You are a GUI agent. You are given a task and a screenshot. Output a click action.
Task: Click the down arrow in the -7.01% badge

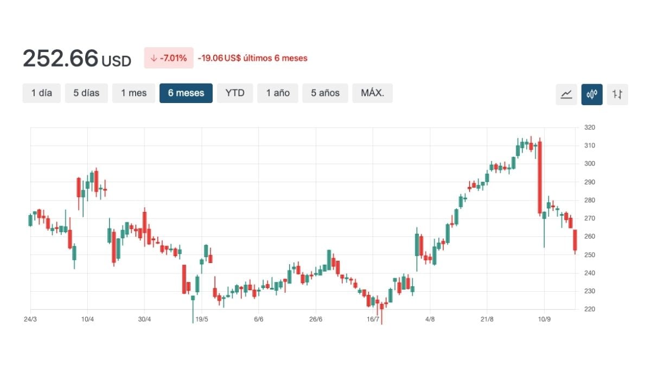point(154,58)
